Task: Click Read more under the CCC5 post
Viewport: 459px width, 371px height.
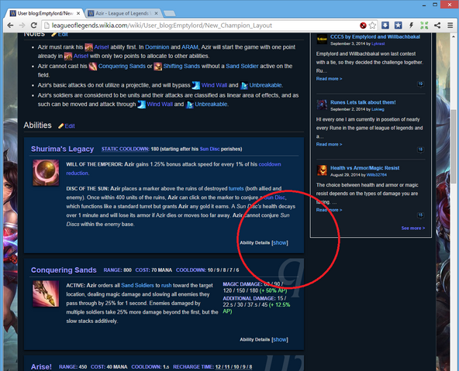Action: pos(329,79)
